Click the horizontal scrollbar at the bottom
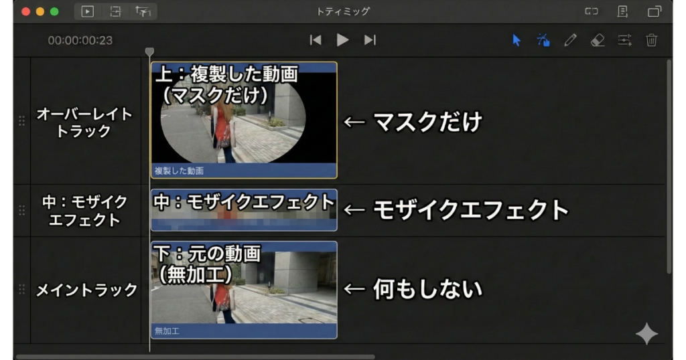This screenshot has width=686, height=360. pos(195,357)
